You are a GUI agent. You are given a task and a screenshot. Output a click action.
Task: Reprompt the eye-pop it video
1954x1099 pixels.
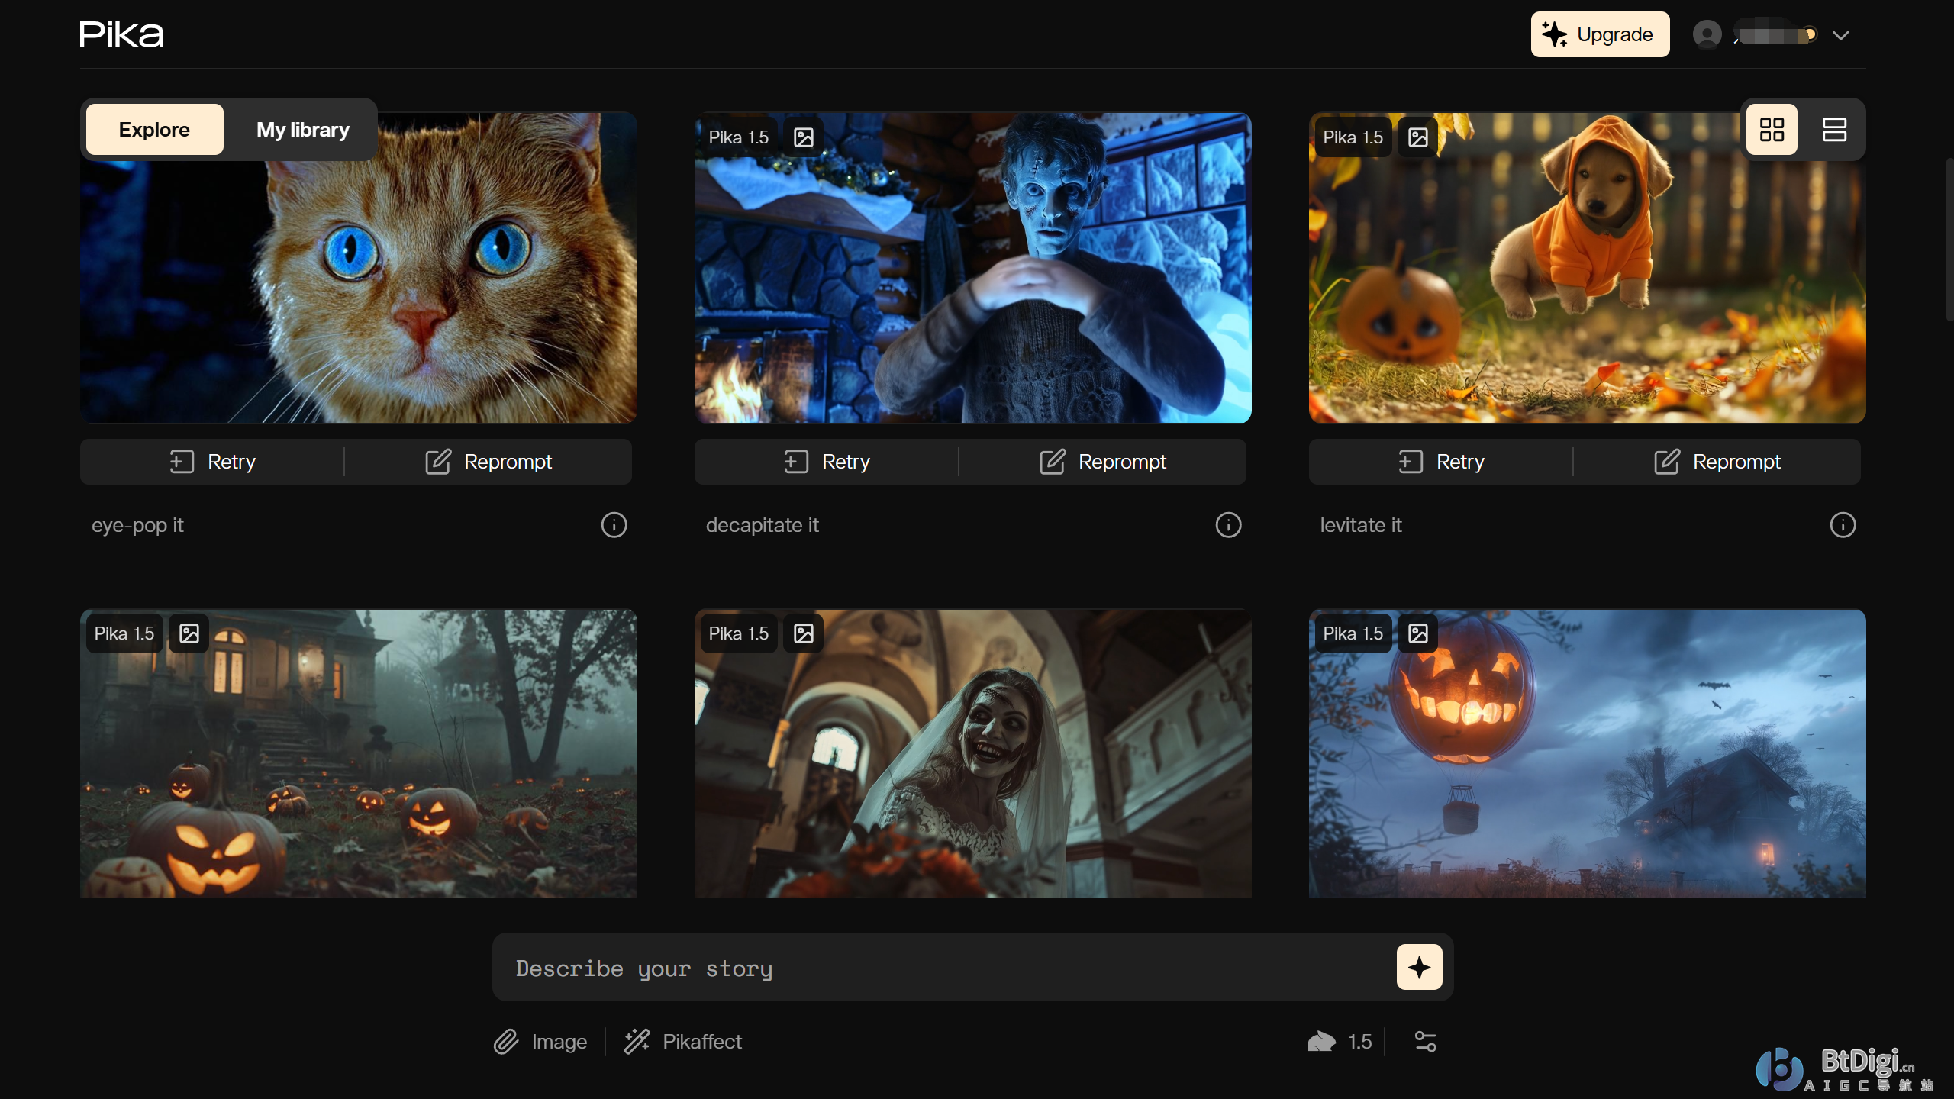pos(488,462)
